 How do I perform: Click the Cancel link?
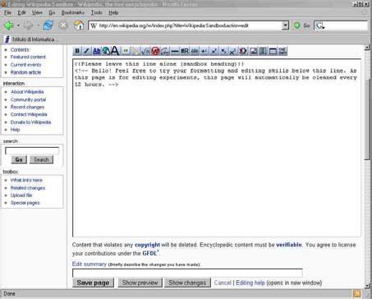(223, 283)
